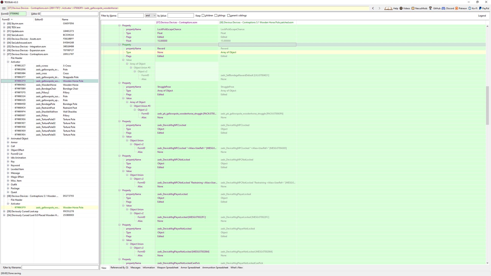Switch to the Information tab
The image size is (491, 276).
(x=149, y=268)
